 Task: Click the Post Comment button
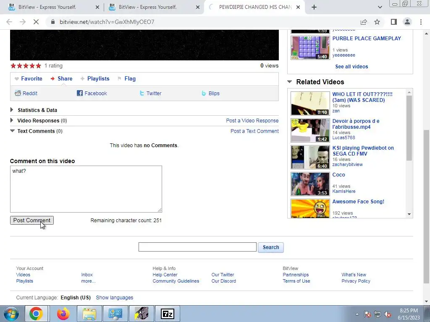(32, 220)
